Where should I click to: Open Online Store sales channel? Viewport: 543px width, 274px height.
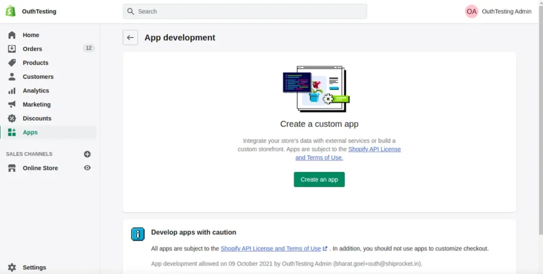click(41, 168)
